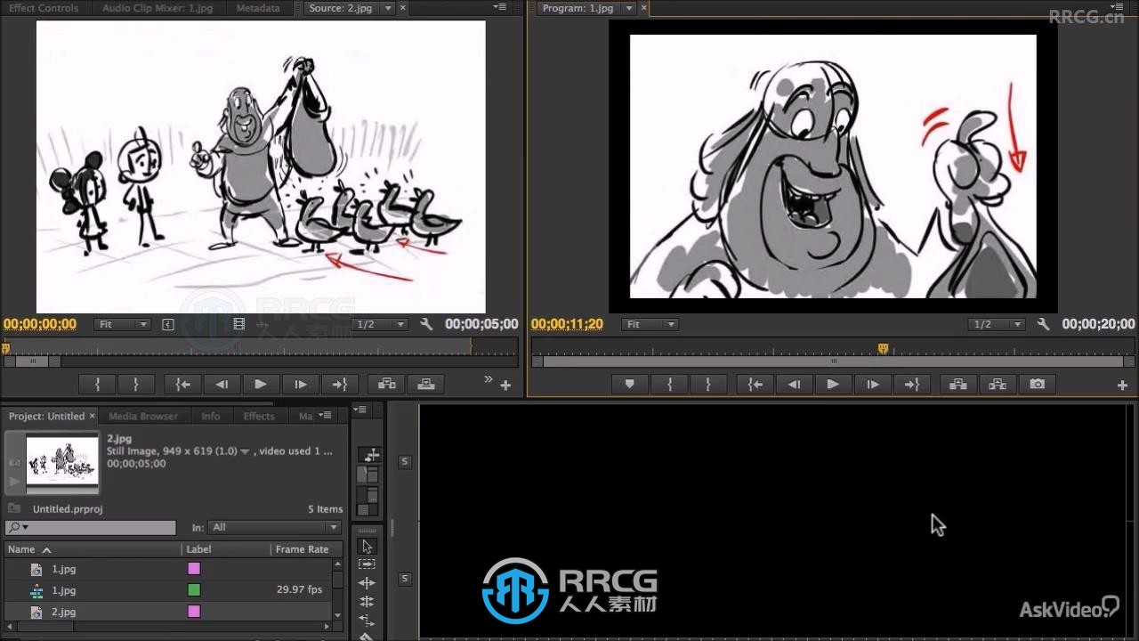The image size is (1139, 641).
Task: Go to In point in Source monitor
Action: (x=183, y=385)
